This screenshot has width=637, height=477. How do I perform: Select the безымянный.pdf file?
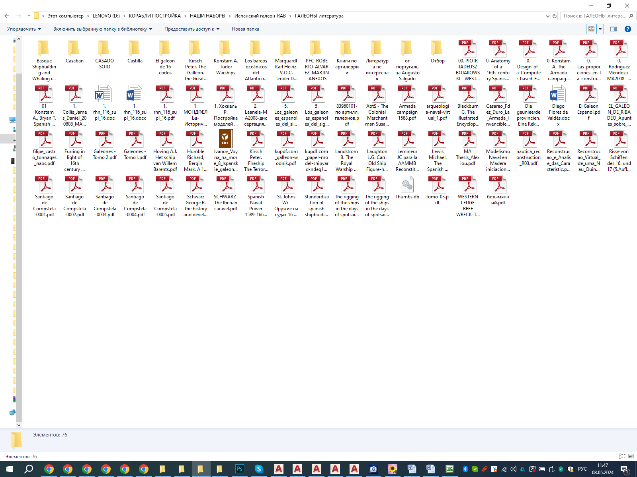pyautogui.click(x=498, y=190)
